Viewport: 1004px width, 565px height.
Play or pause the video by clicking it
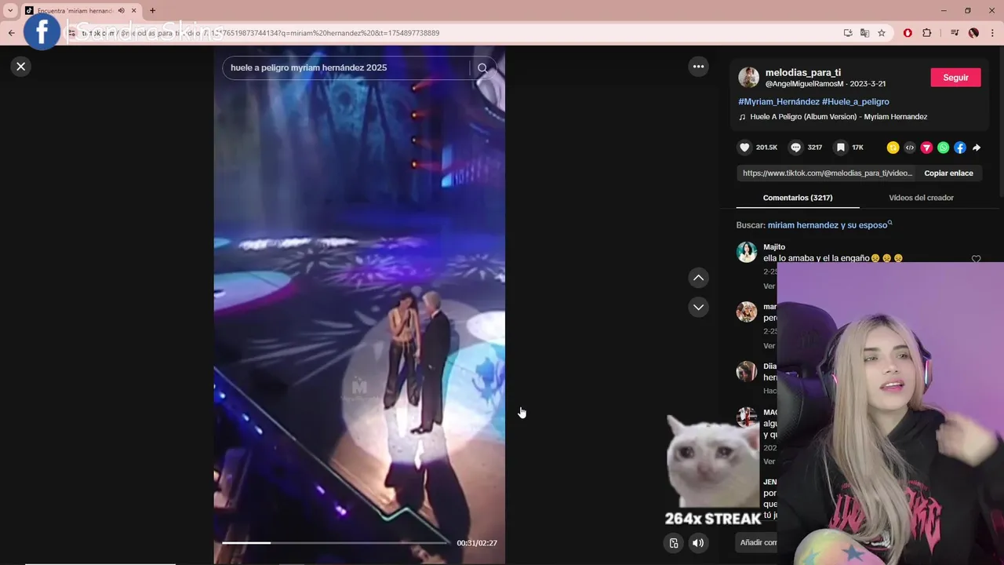359,306
